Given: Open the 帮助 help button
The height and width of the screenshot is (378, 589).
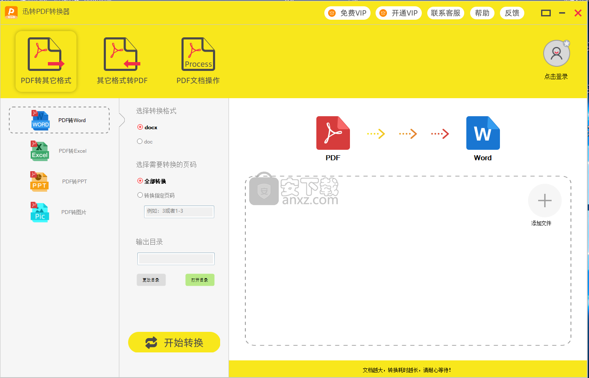Looking at the screenshot, I should coord(482,13).
